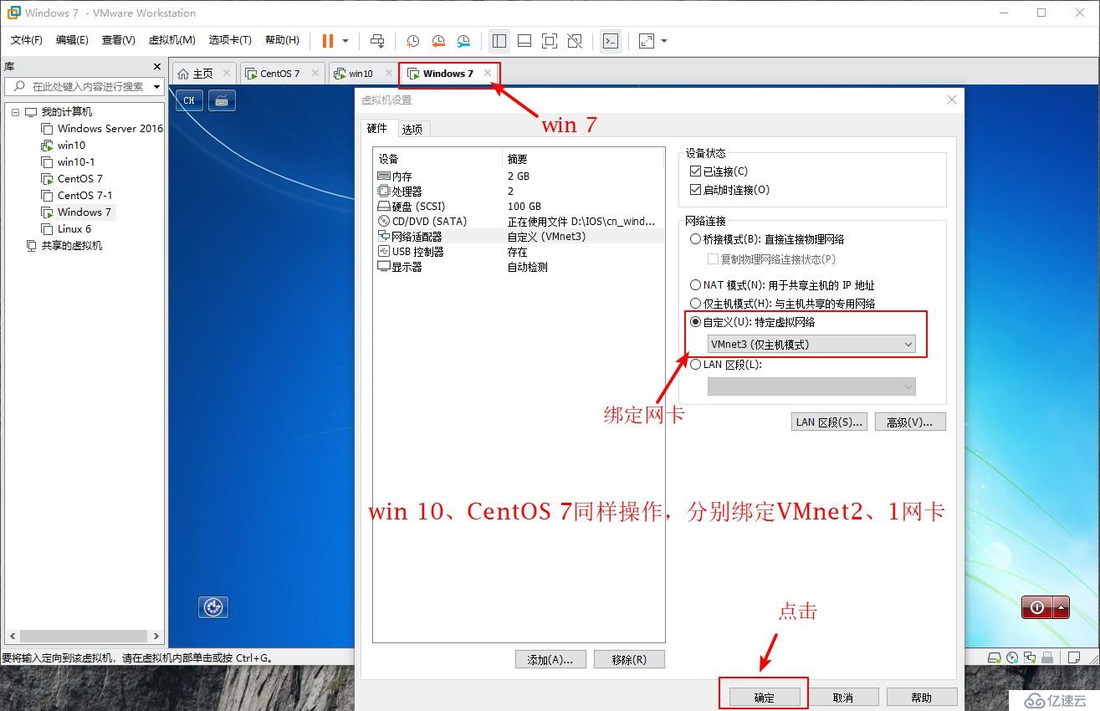Screen dimensions: 1100x711
Task: Open the 选项卡(T) menu
Action: tap(230, 40)
